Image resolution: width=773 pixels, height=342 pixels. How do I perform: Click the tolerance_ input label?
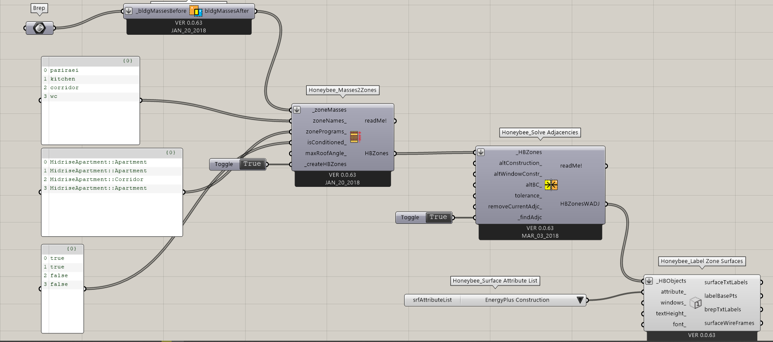[x=528, y=196]
